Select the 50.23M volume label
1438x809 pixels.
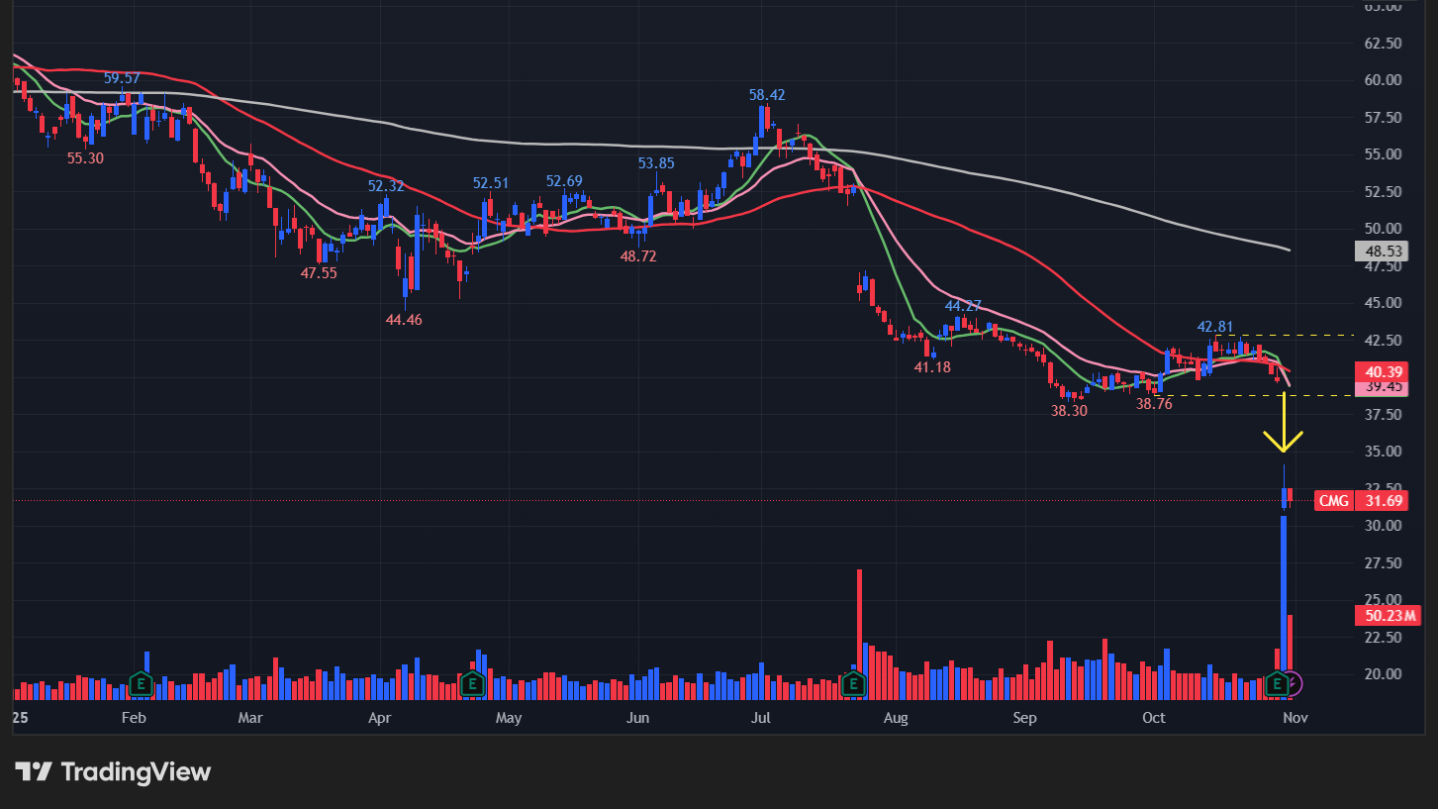click(1386, 616)
